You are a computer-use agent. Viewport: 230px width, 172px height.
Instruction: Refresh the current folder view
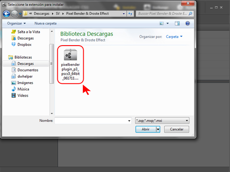tap(130, 14)
